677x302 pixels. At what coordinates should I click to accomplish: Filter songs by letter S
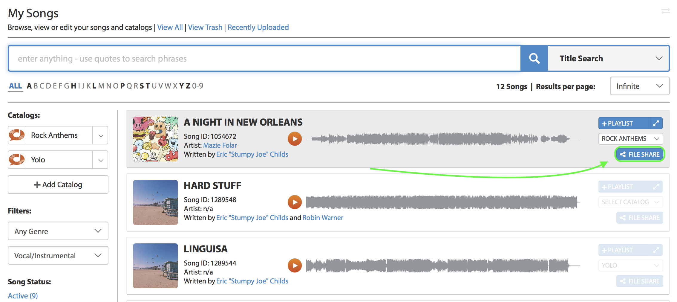(142, 86)
